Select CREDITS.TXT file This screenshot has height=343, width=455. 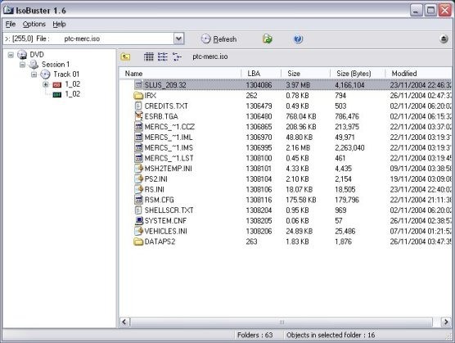(166, 106)
